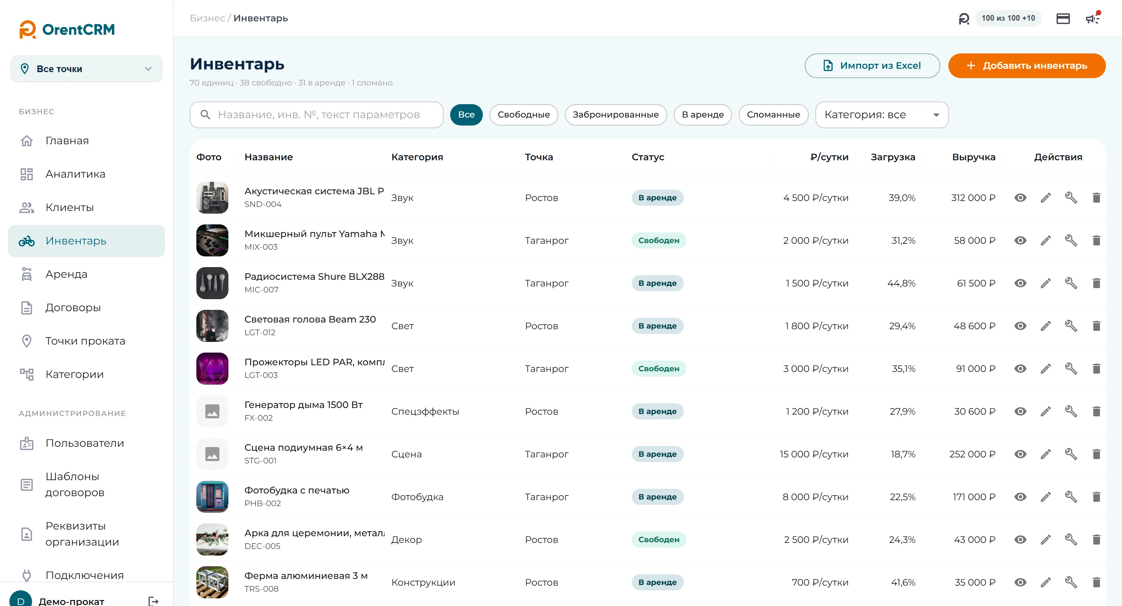Image resolution: width=1122 pixels, height=606 pixels.
Task: Filter by В аренде status chip
Action: coord(703,115)
